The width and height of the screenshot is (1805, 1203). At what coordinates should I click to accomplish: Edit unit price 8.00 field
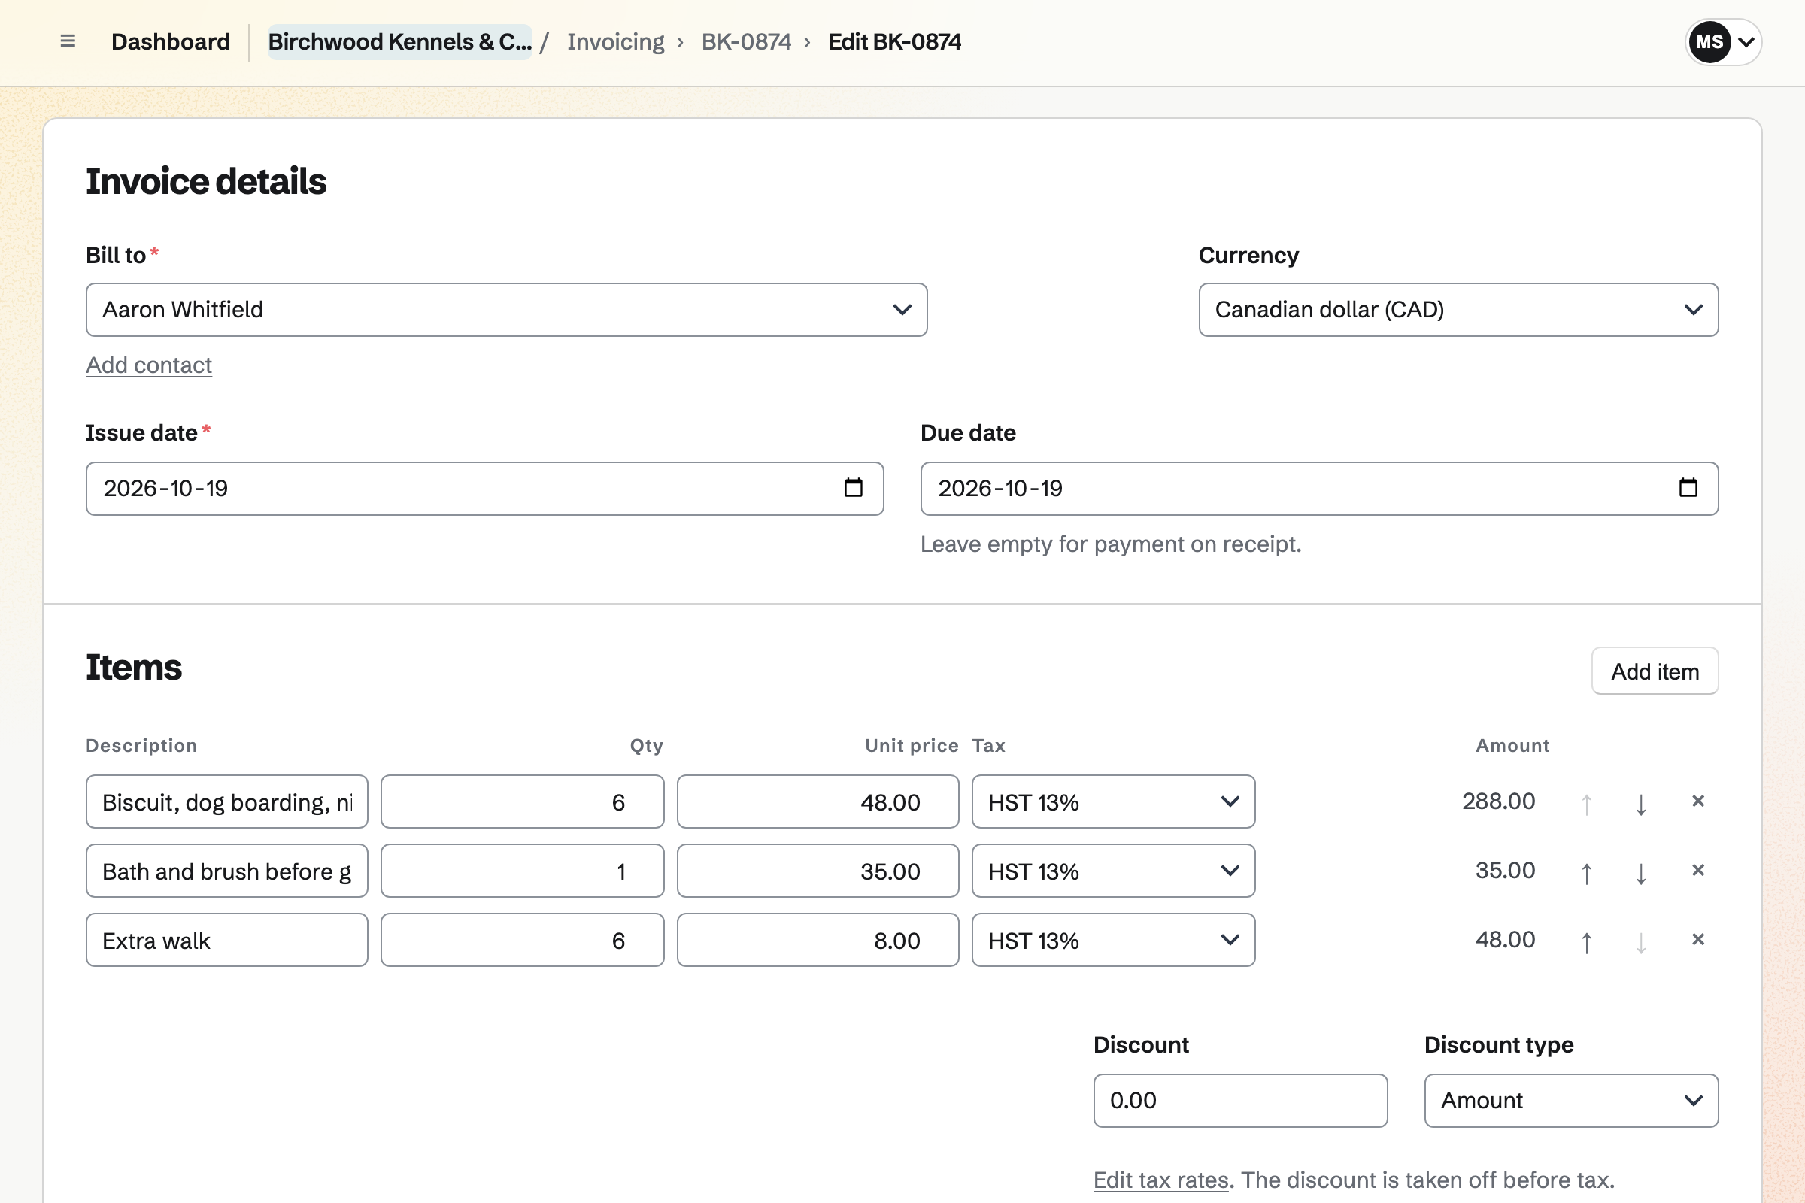click(x=818, y=940)
